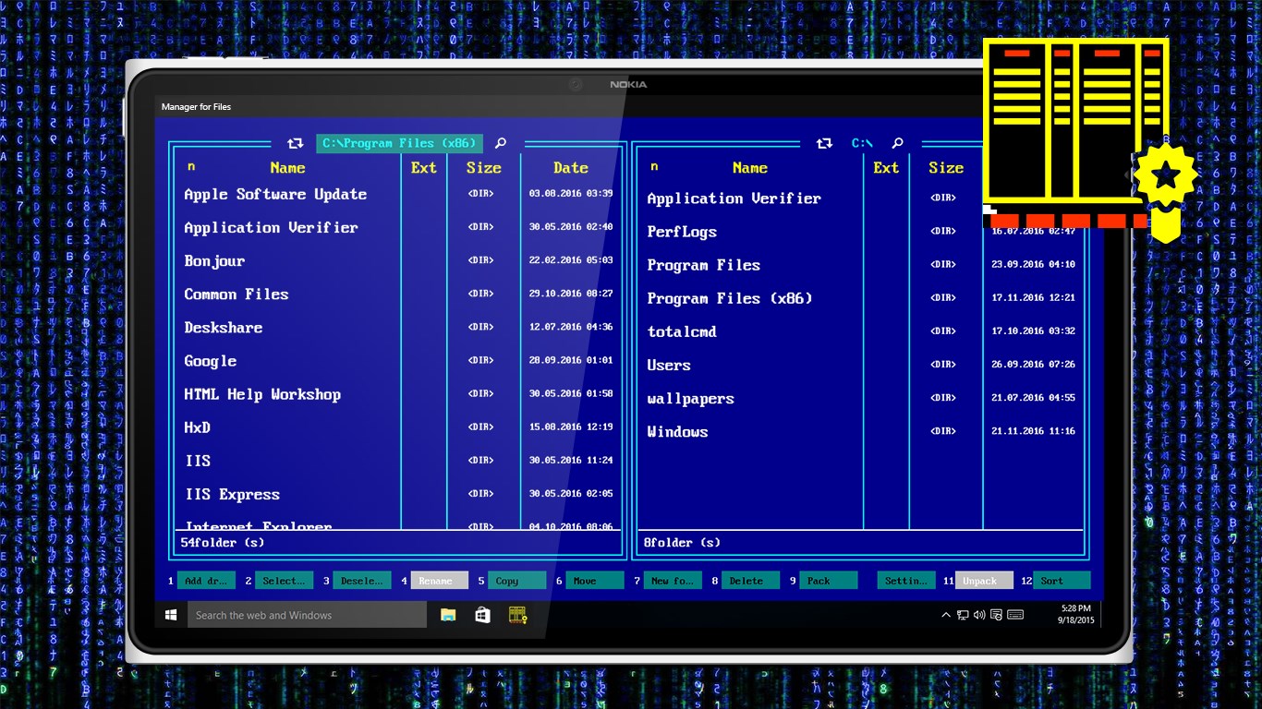Launch Manager for Files from the taskbar
The height and width of the screenshot is (709, 1262).
point(516,614)
